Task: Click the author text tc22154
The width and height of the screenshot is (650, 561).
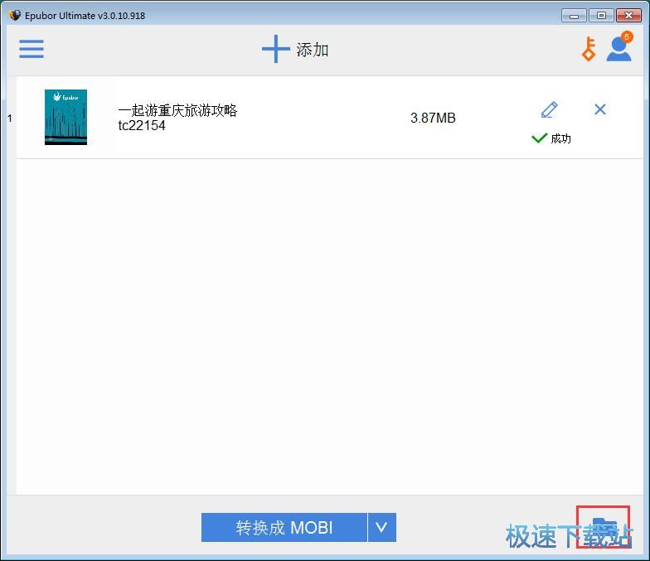Action: (142, 126)
